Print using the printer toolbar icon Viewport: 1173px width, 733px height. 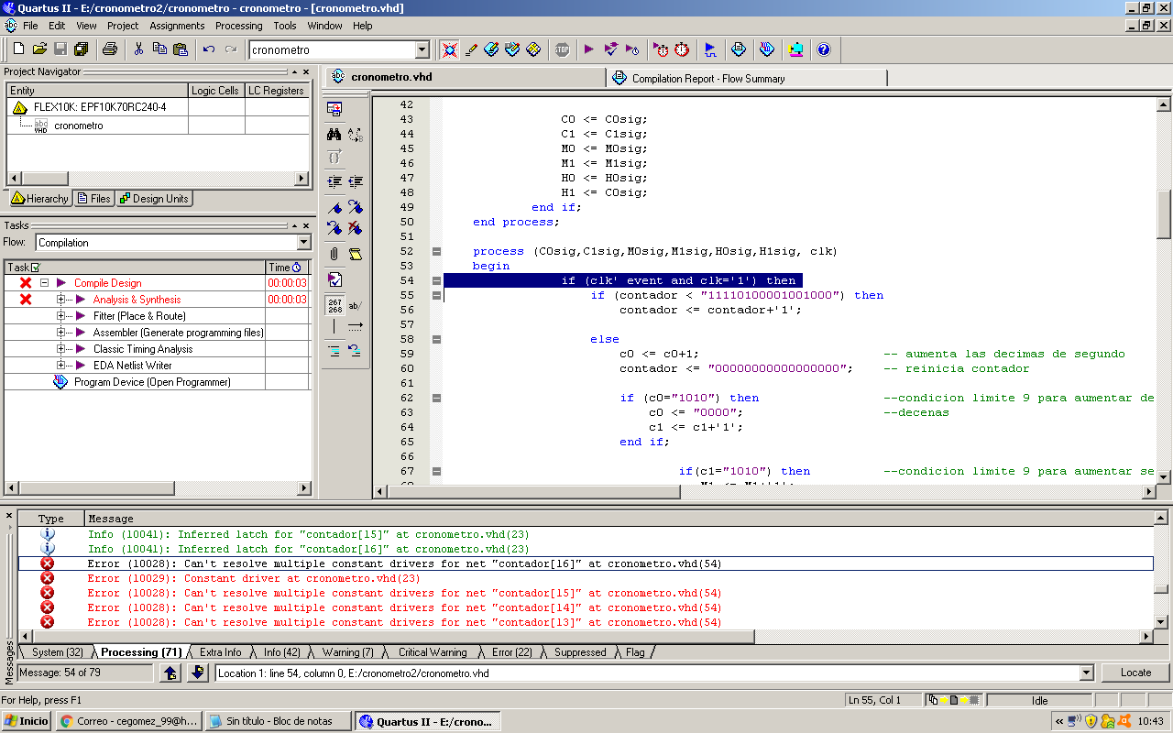[110, 49]
